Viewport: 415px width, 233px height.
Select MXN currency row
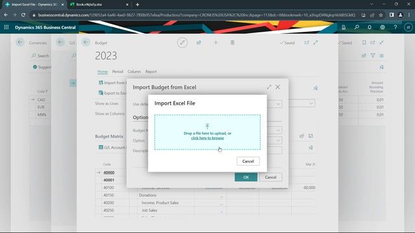point(41,115)
